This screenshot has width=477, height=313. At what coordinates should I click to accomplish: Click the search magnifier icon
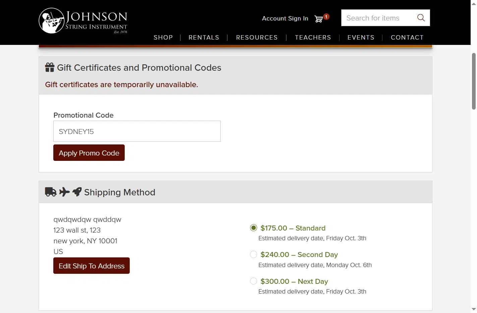pyautogui.click(x=421, y=18)
